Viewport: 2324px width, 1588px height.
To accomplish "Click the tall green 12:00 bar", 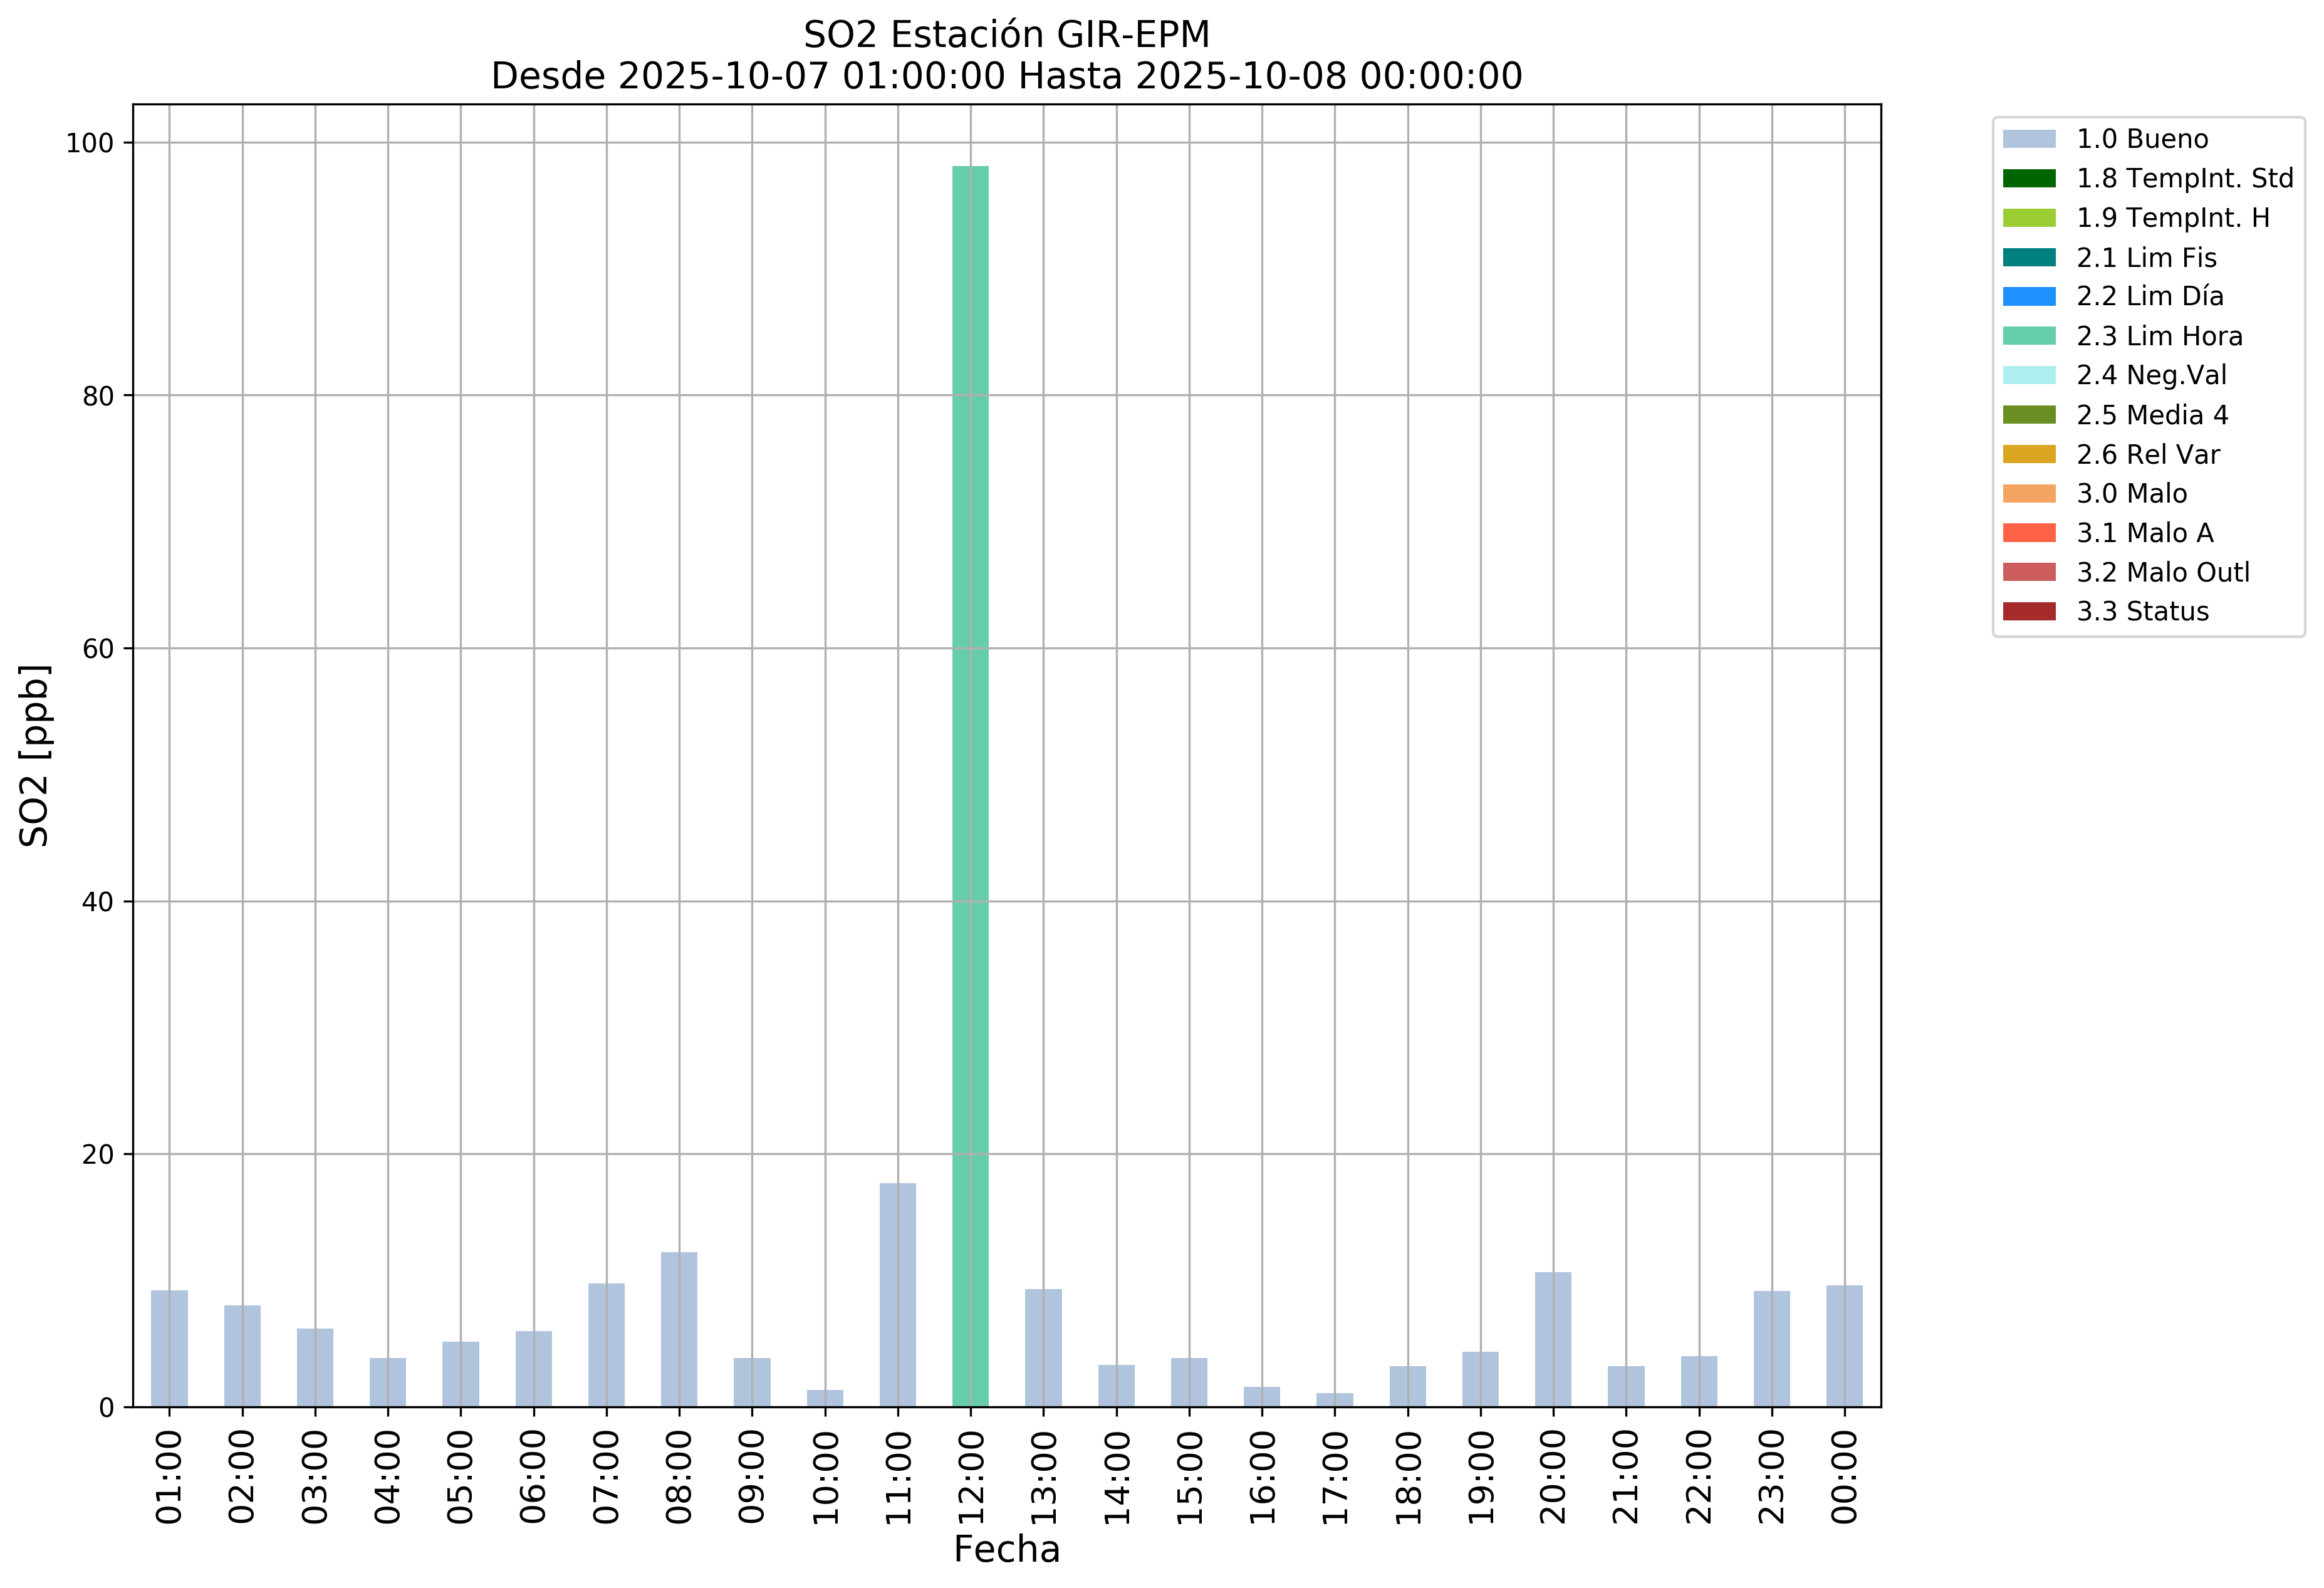I will tap(970, 786).
